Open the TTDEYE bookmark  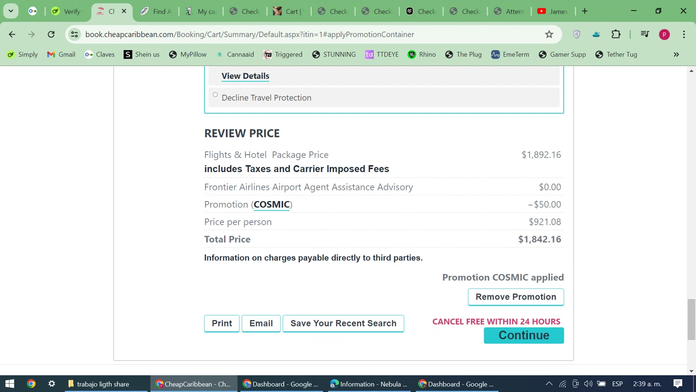point(382,54)
